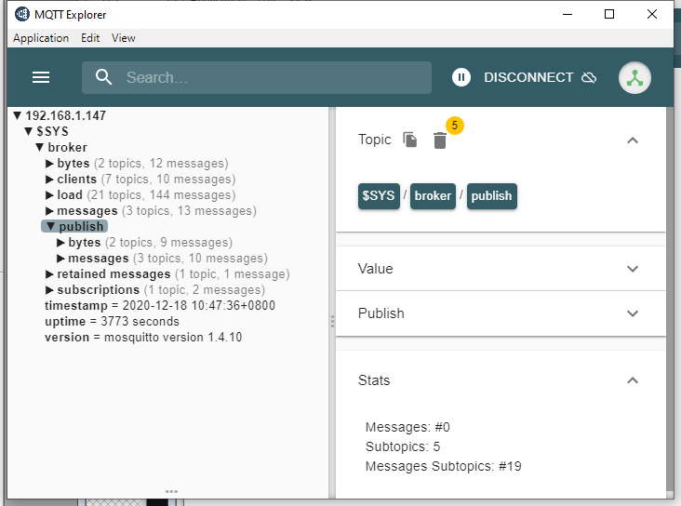Expand the Publish panel
Image resolution: width=681 pixels, height=506 pixels.
(633, 313)
